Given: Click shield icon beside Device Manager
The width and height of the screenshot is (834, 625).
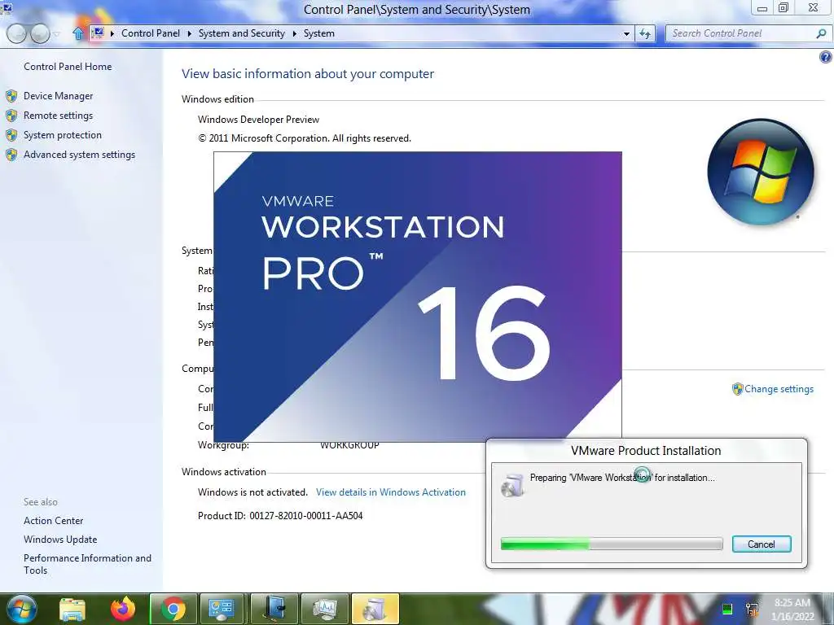Looking at the screenshot, I should 11,96.
